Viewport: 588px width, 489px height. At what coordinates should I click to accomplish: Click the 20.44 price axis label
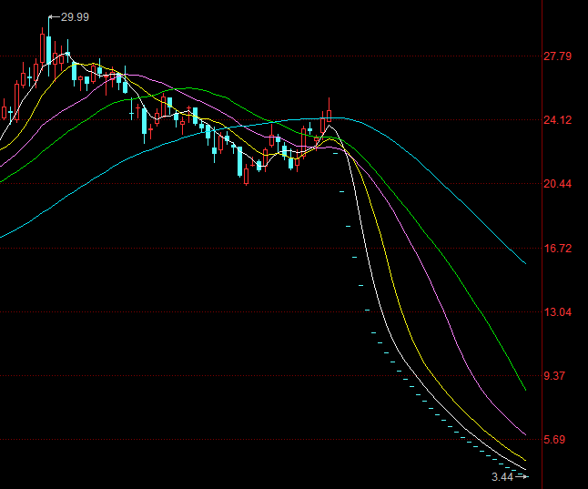pos(556,184)
